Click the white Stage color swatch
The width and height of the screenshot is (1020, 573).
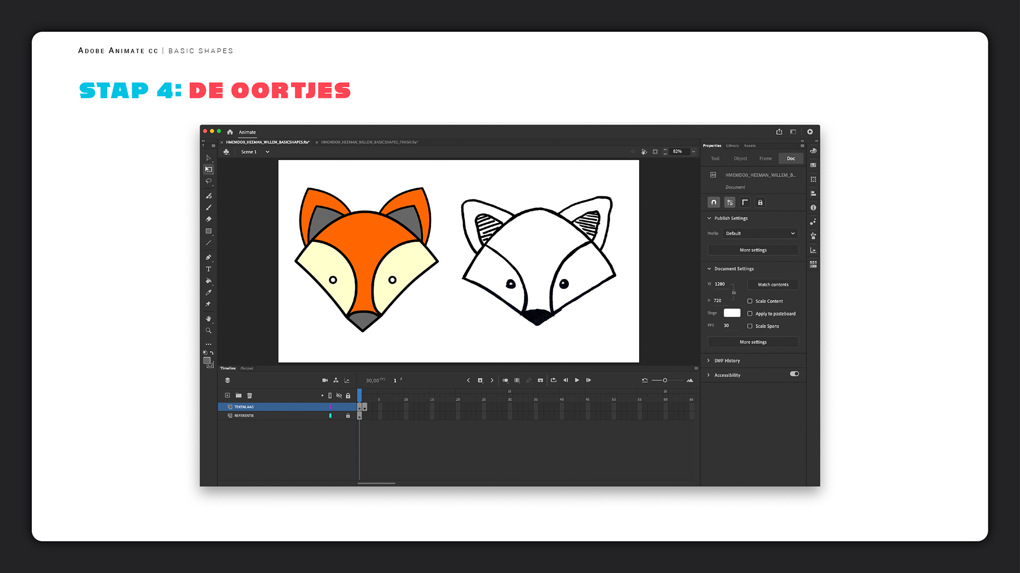point(732,313)
